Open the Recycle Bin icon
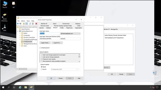 tap(154, 73)
